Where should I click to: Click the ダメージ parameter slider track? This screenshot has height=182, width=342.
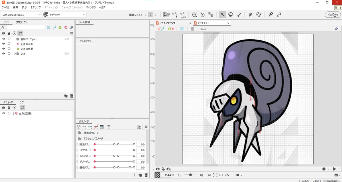pos(114,162)
